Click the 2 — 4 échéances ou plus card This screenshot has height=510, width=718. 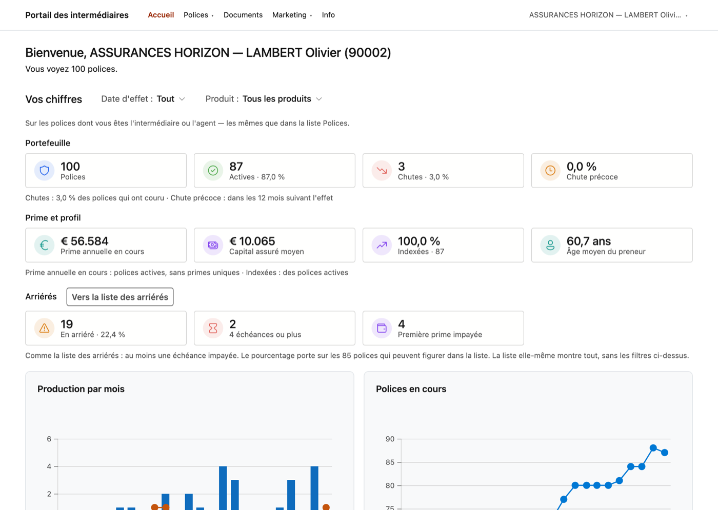(274, 328)
